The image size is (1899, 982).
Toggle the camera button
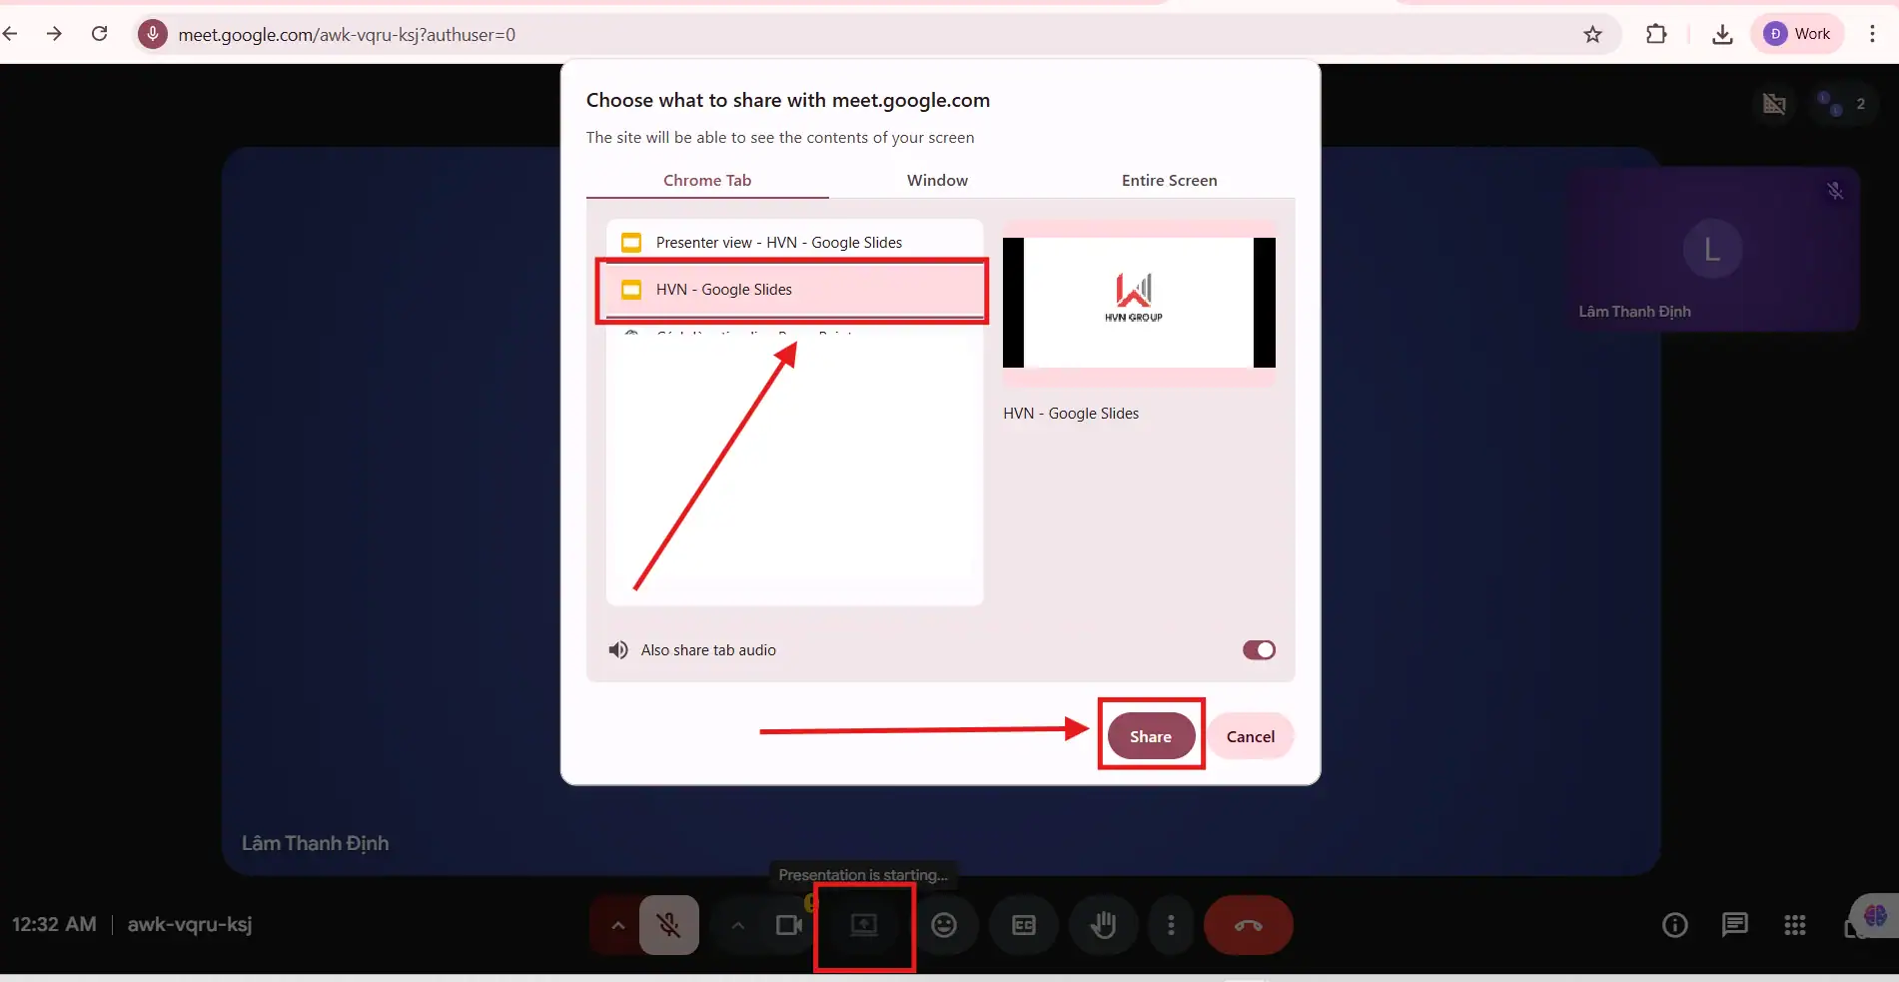coord(789,925)
